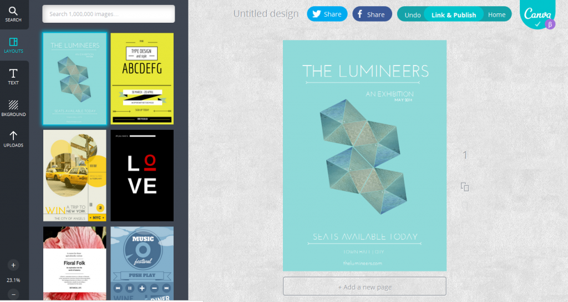Click the Undo button
The height and width of the screenshot is (302, 568).
412,14
